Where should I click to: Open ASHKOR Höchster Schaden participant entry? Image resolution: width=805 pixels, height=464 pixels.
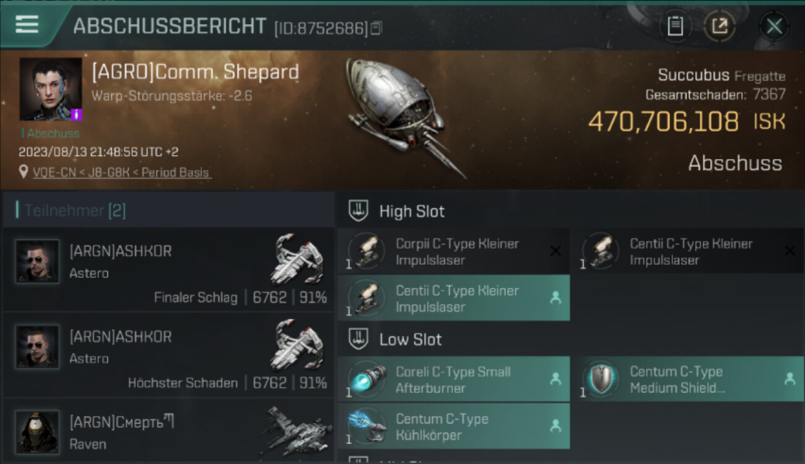click(x=168, y=355)
